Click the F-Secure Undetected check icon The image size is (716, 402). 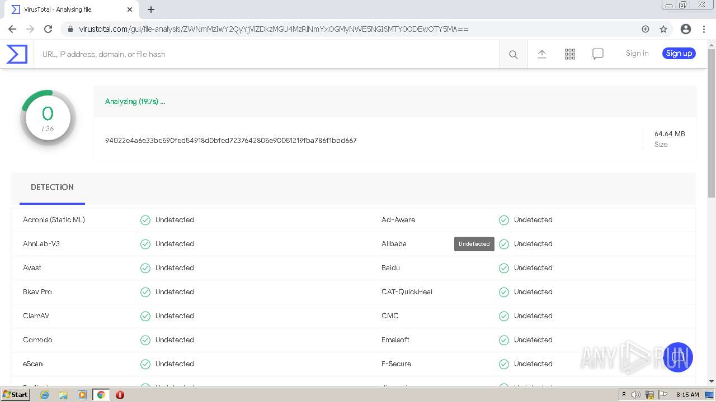[x=504, y=364]
